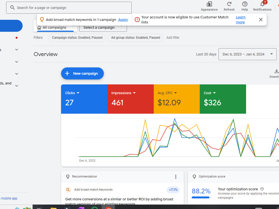Image resolution: width=279 pixels, height=209 pixels.
Task: Click the Optimization score card lightbulb icon
Action: (x=194, y=177)
